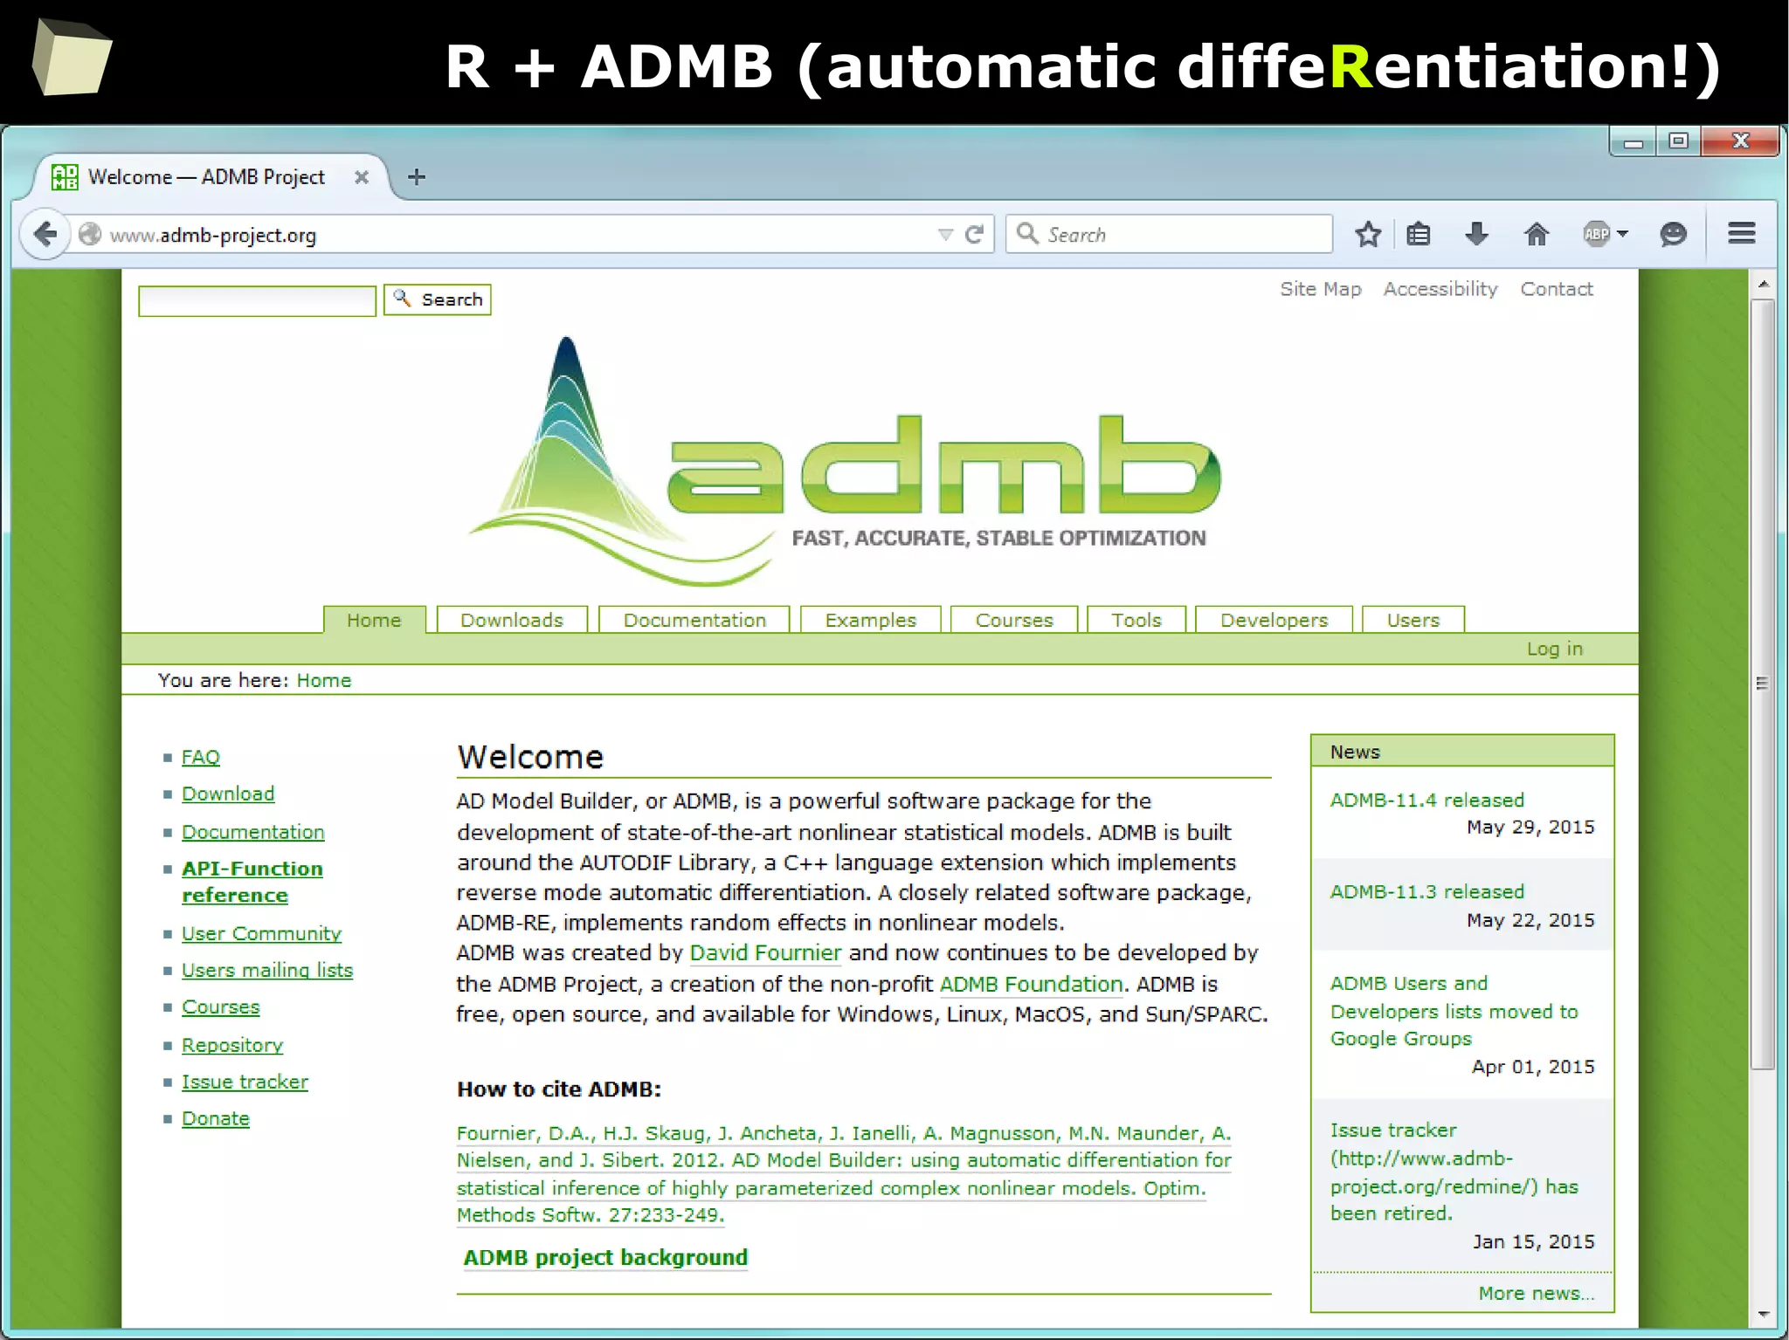Switch to the Downloads tab

point(512,620)
